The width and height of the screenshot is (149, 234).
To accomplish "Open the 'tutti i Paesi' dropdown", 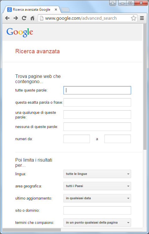I will coord(97,186).
